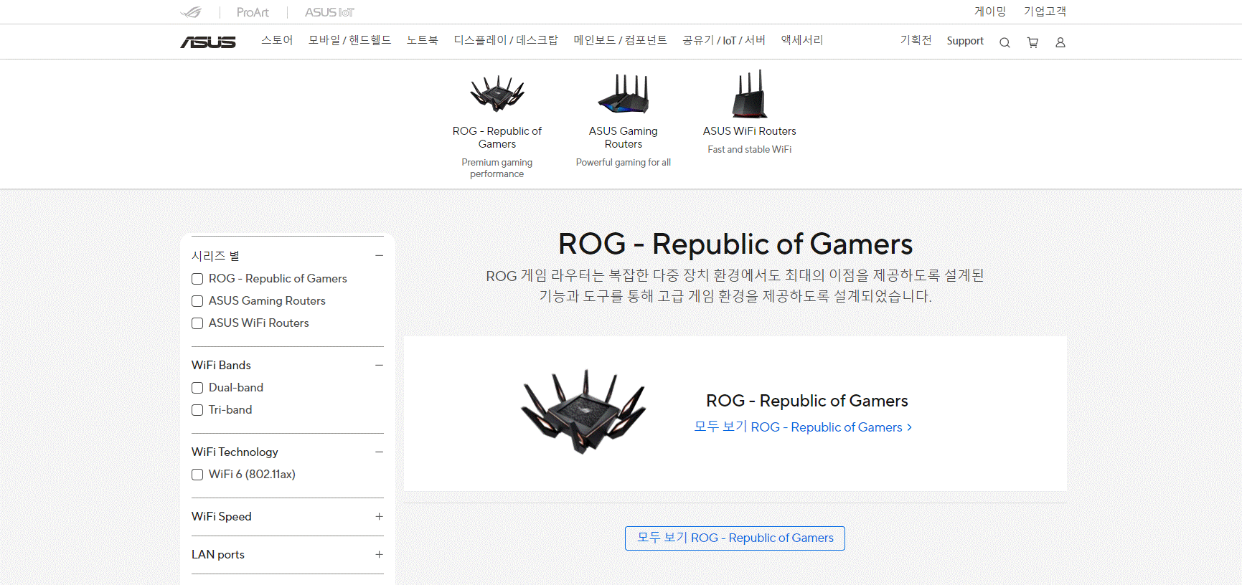Viewport: 1242px width, 585px height.
Task: Click the Powerful gaming for all caption
Action: coord(624,163)
